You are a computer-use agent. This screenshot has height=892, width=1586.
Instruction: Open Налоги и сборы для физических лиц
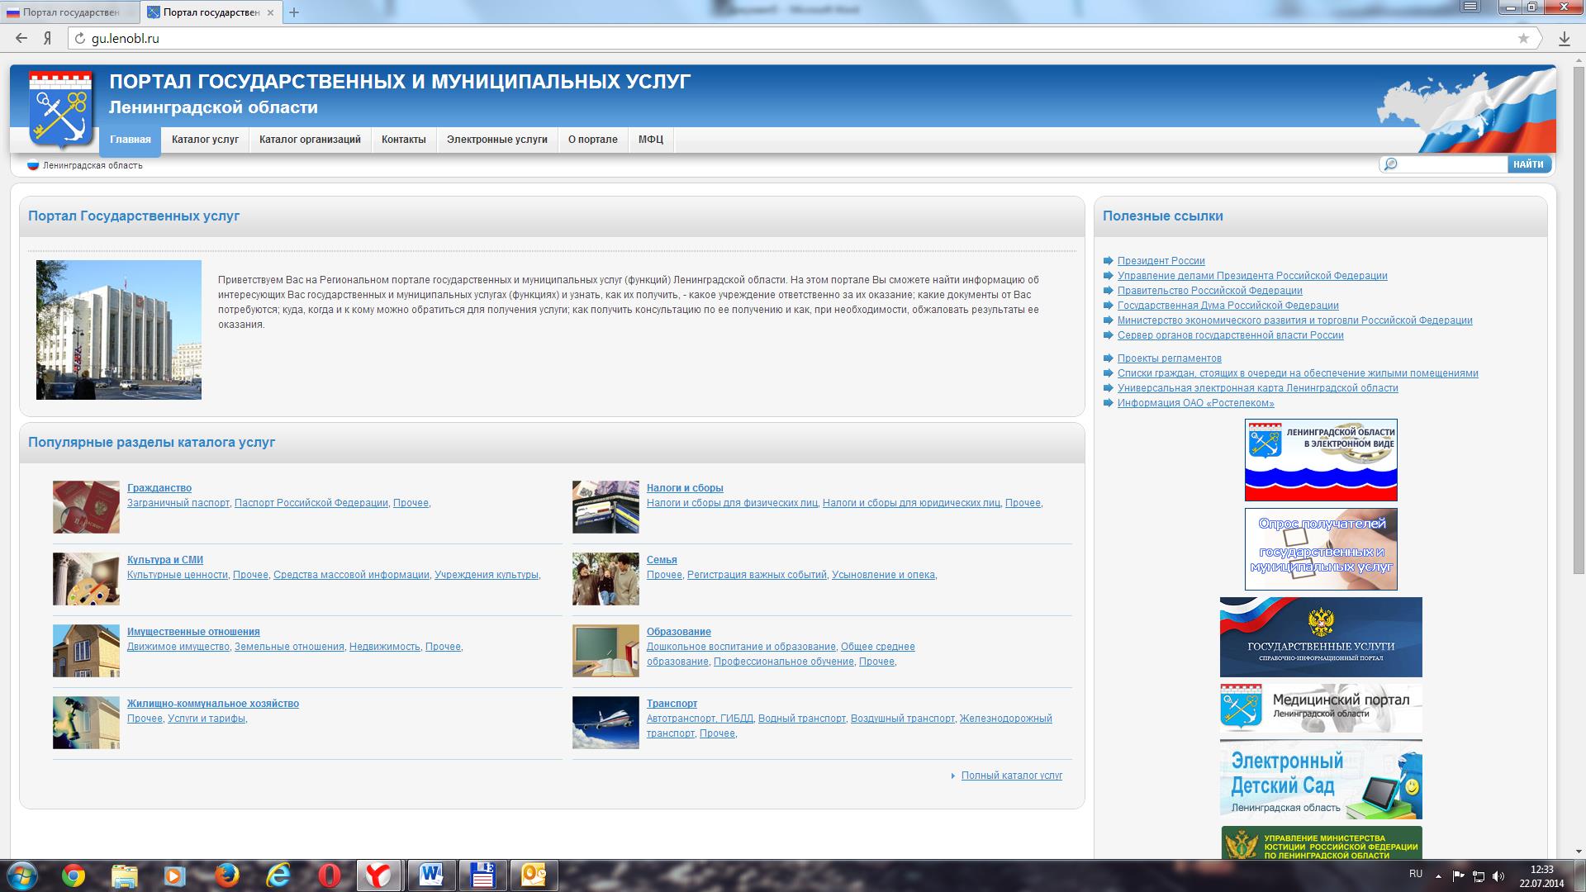coord(732,503)
